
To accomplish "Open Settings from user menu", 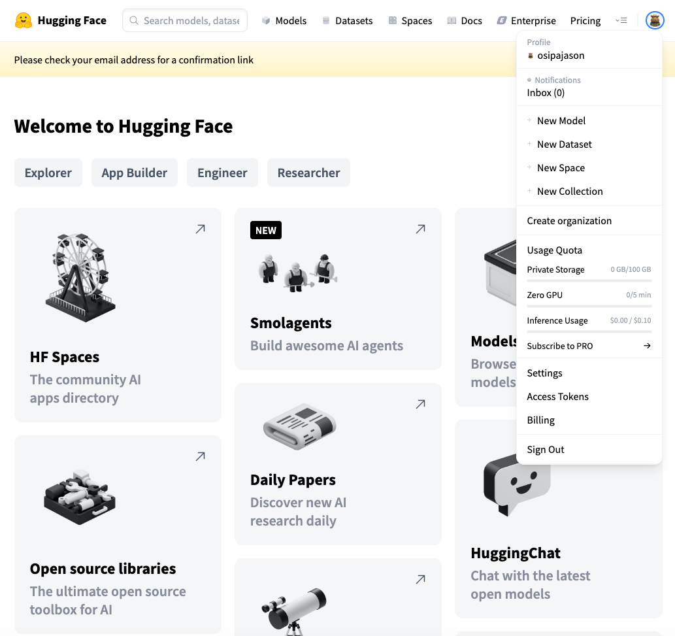I will (544, 373).
